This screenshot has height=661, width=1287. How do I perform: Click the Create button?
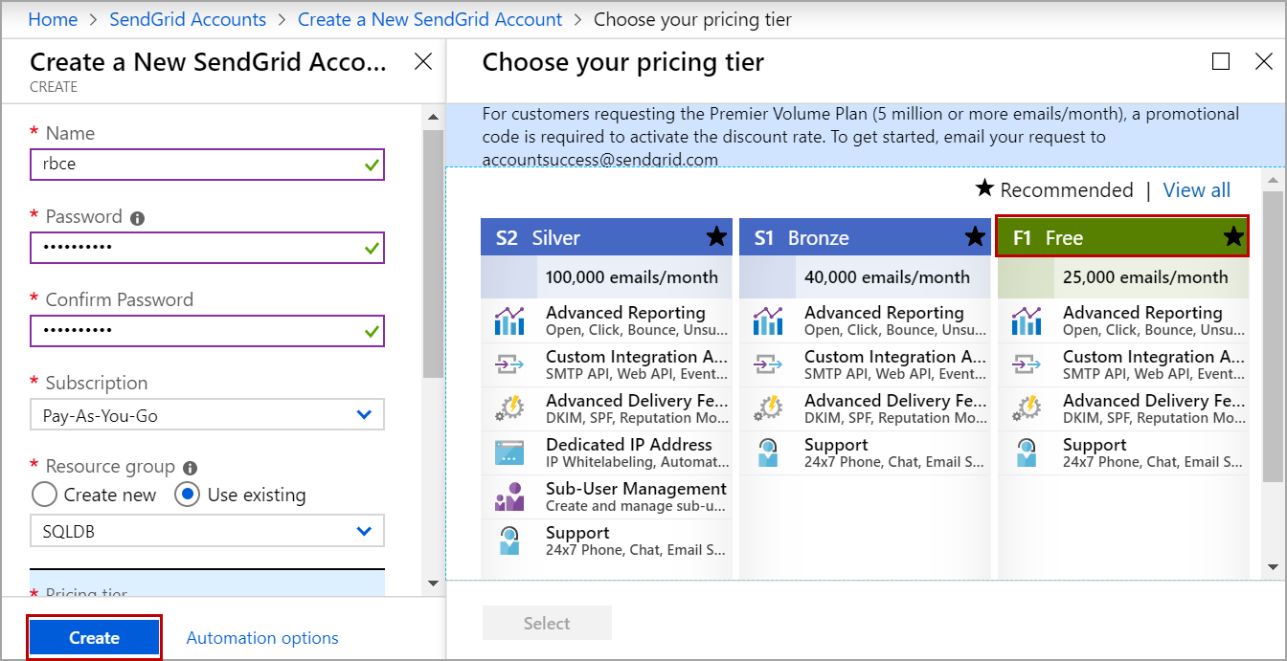tap(93, 637)
